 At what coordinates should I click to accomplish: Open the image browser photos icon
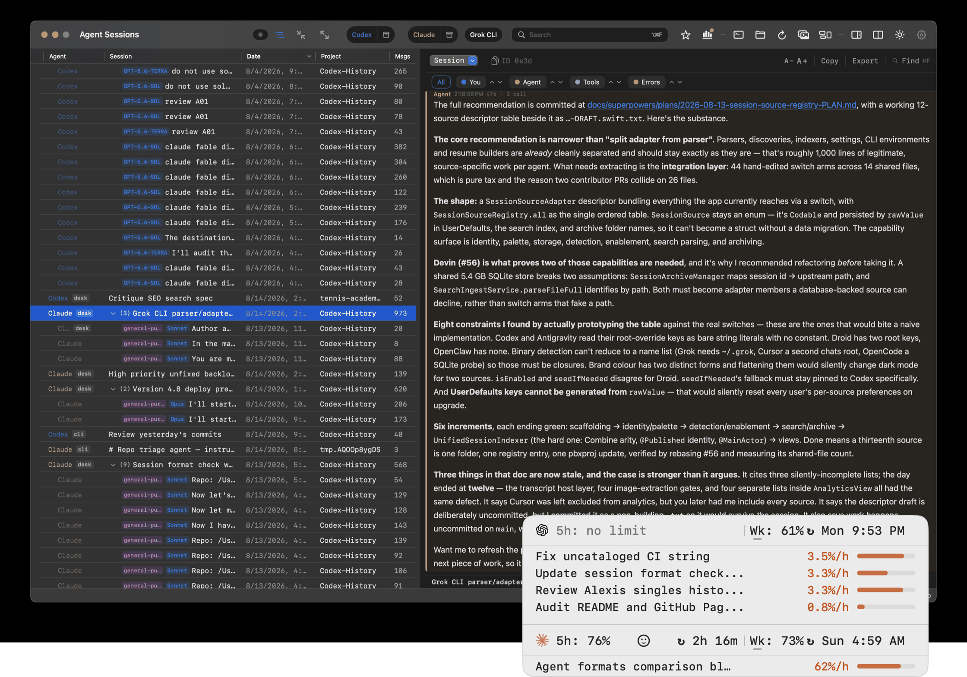pos(803,35)
